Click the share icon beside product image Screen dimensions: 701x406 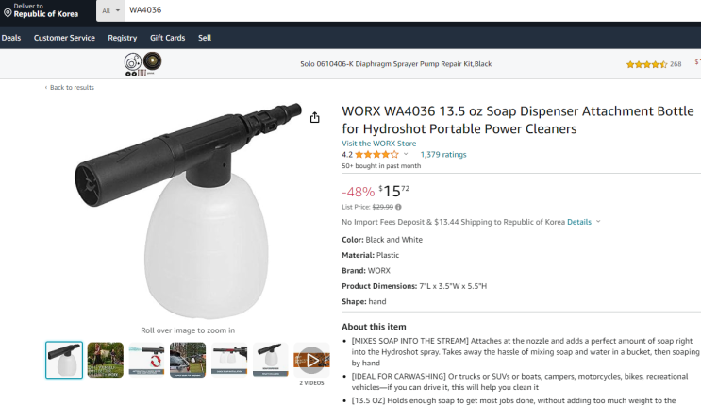click(x=315, y=117)
